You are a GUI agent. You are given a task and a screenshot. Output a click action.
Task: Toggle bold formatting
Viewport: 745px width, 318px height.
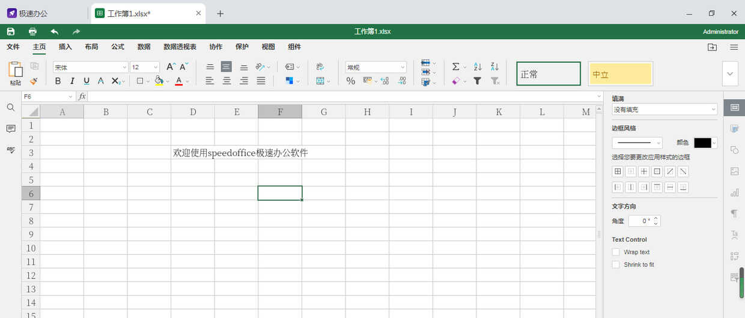click(x=58, y=81)
